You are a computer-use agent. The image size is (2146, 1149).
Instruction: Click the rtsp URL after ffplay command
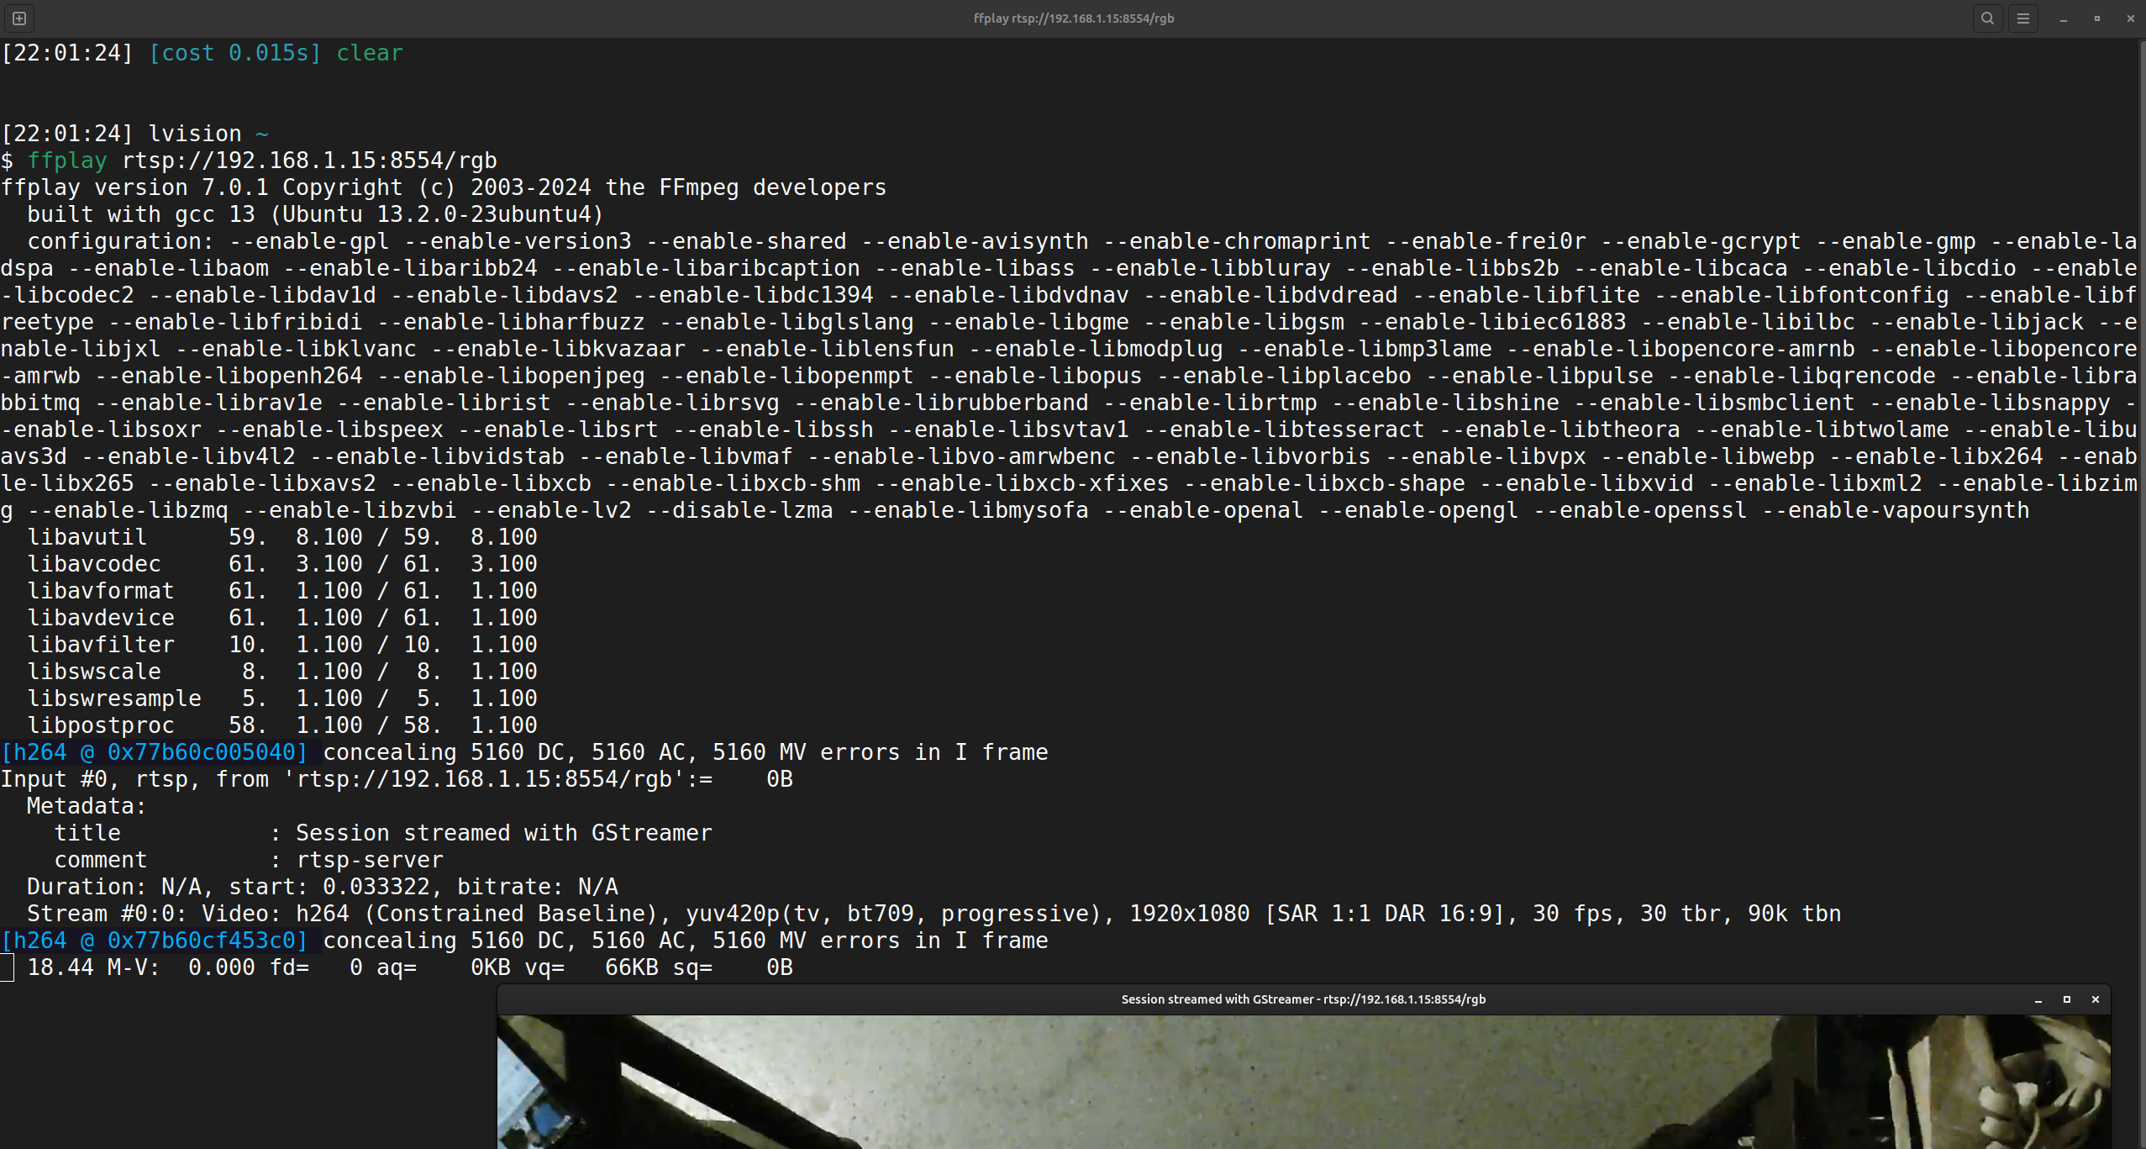(309, 161)
